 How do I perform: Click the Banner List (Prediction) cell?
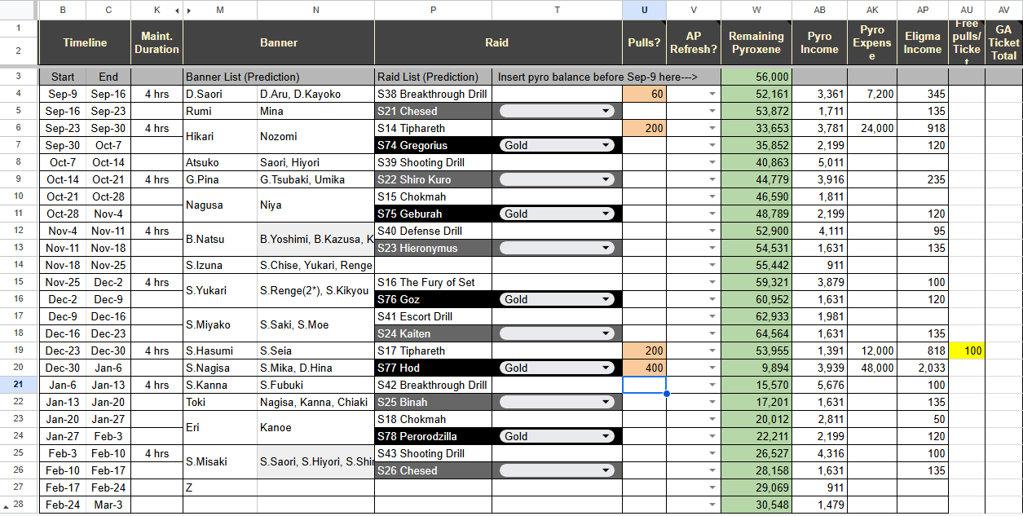point(279,77)
